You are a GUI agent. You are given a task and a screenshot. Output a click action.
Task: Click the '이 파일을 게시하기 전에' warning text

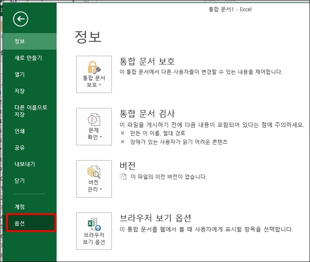212,124
